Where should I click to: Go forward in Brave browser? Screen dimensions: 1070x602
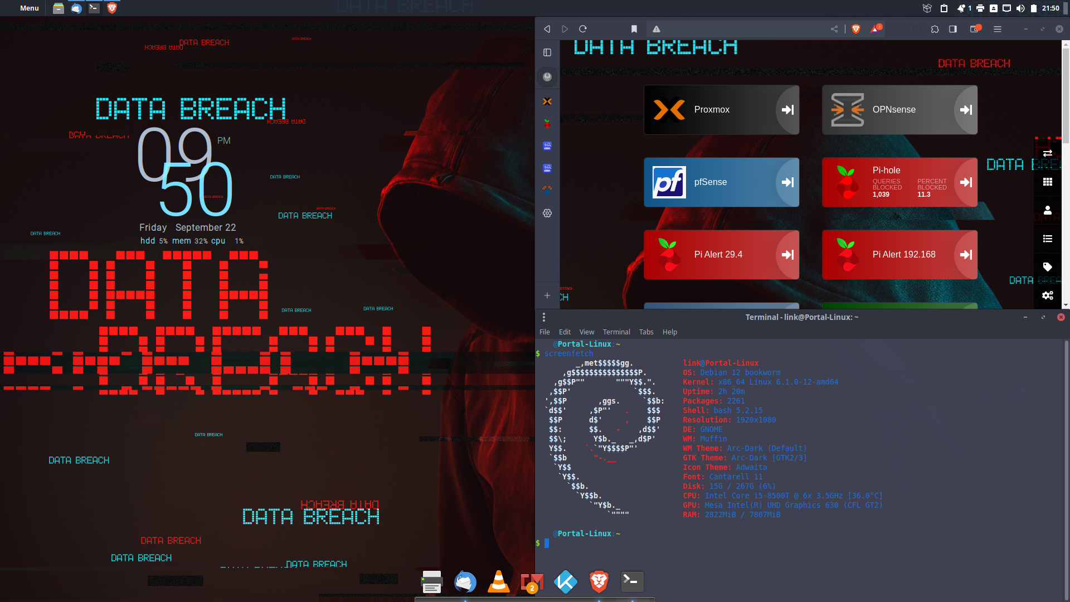point(565,29)
